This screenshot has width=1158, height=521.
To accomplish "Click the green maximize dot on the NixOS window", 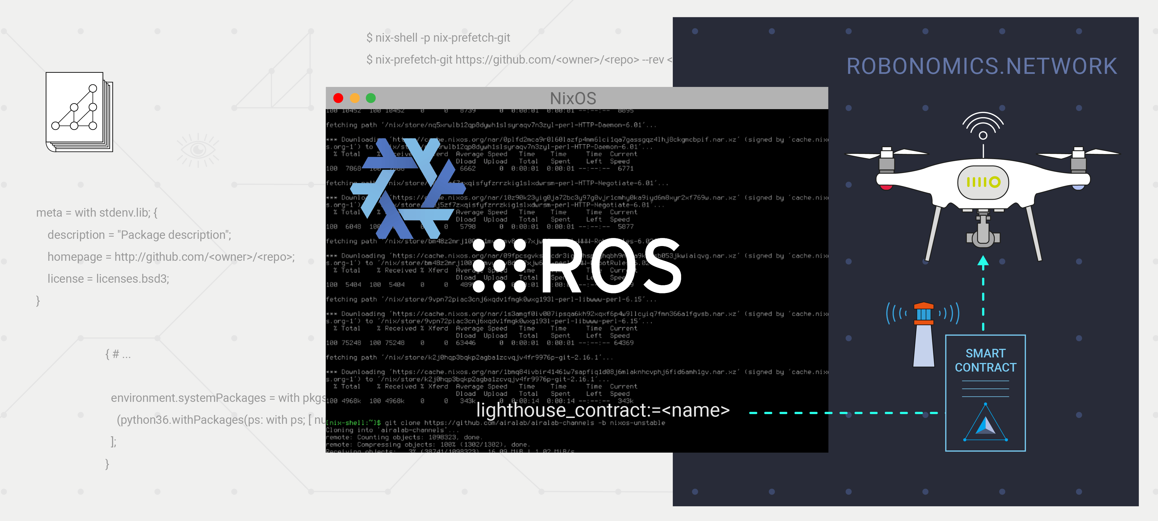I will [x=371, y=98].
